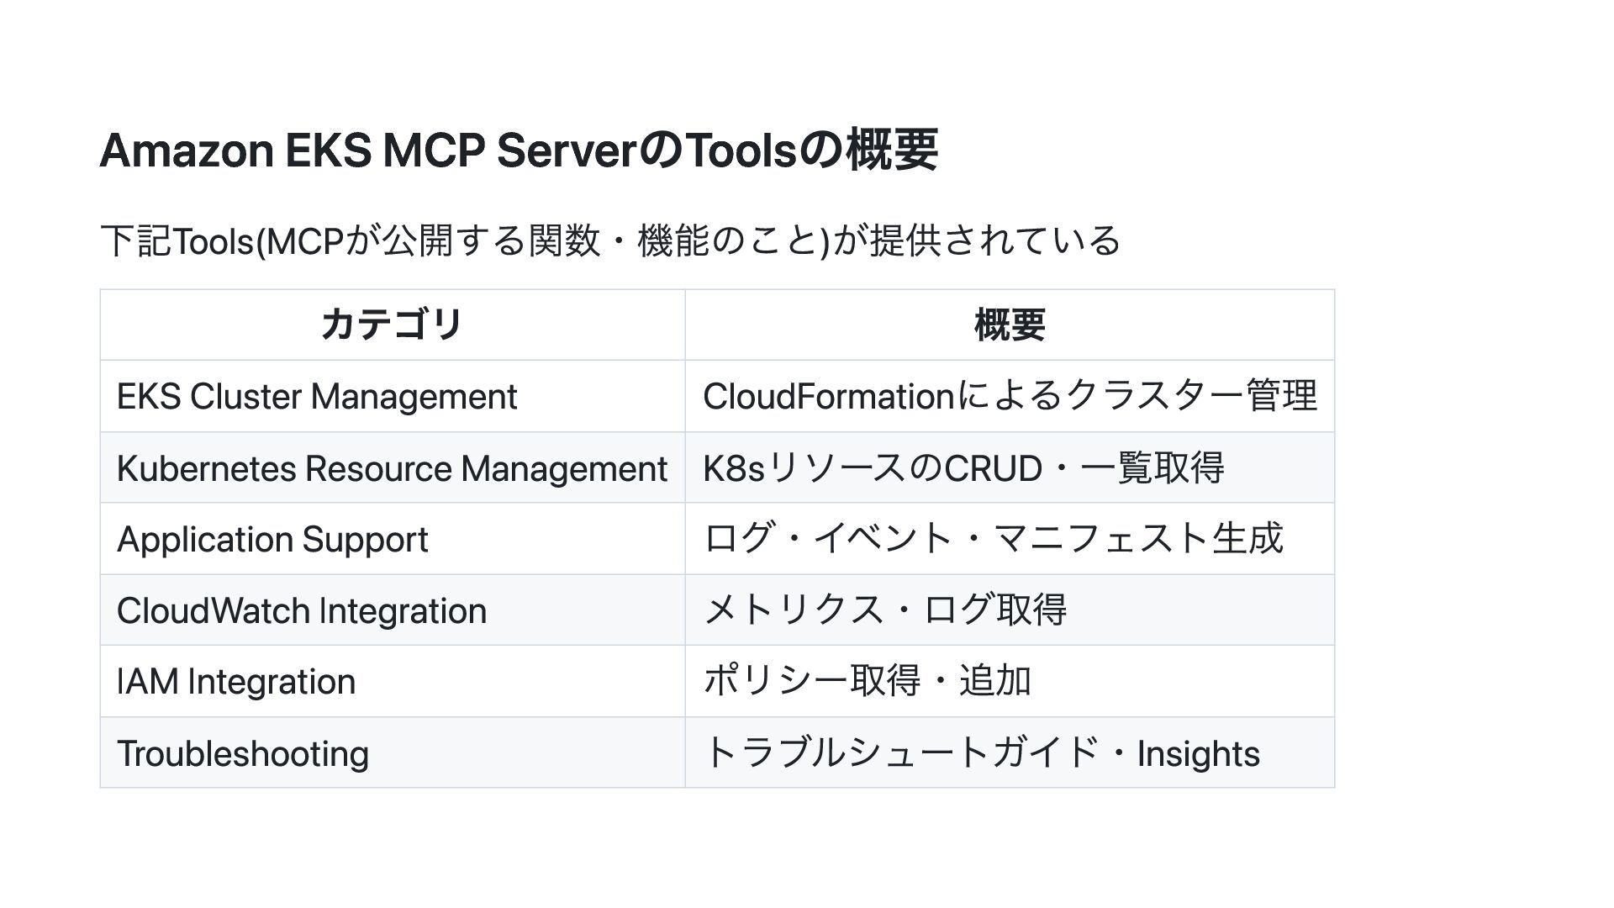Click the word Insights in the last row
The image size is (1614, 908).
(x=1198, y=753)
